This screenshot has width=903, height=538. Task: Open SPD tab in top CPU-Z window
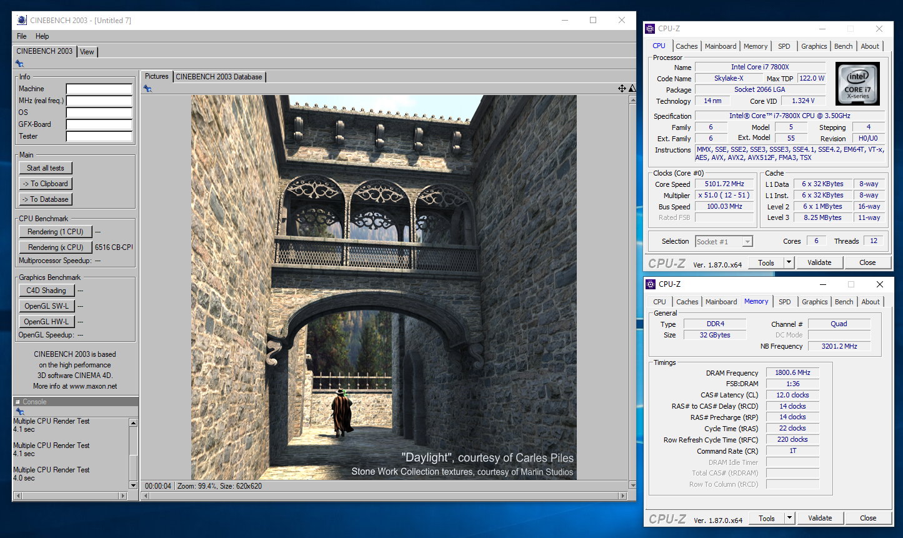[x=784, y=46]
